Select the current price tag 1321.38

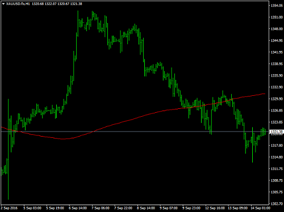277,132
